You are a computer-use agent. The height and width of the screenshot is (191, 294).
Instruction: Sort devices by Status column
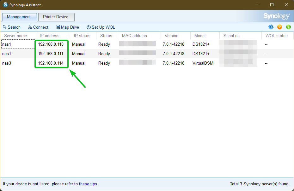pos(107,36)
